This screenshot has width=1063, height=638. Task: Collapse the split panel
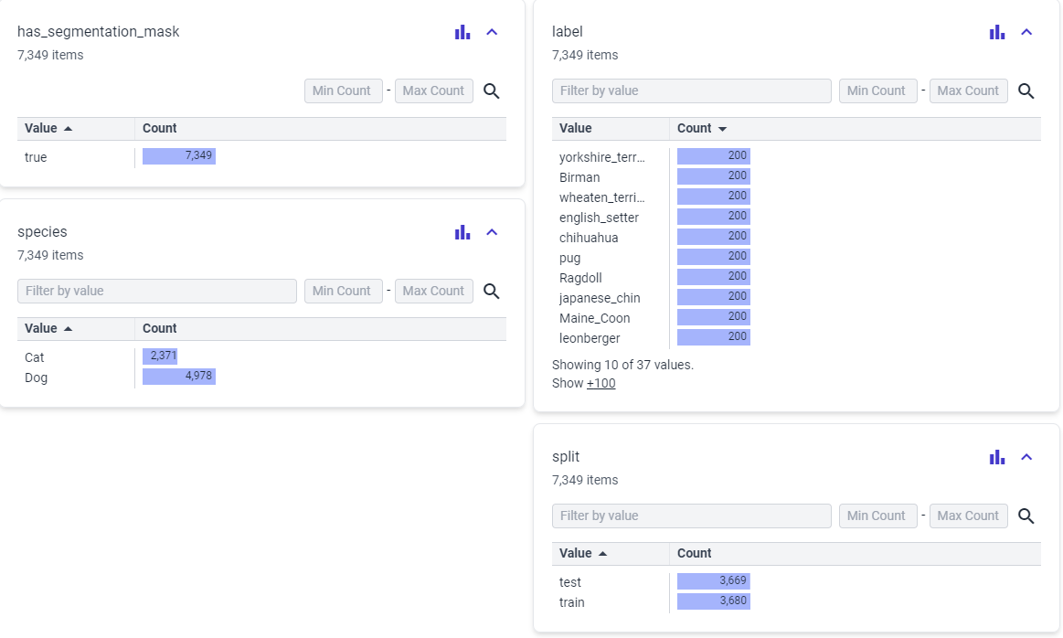(1026, 457)
